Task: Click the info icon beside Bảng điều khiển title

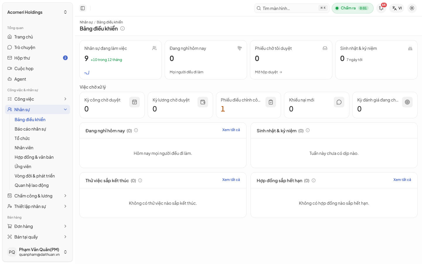Action: coord(122,28)
